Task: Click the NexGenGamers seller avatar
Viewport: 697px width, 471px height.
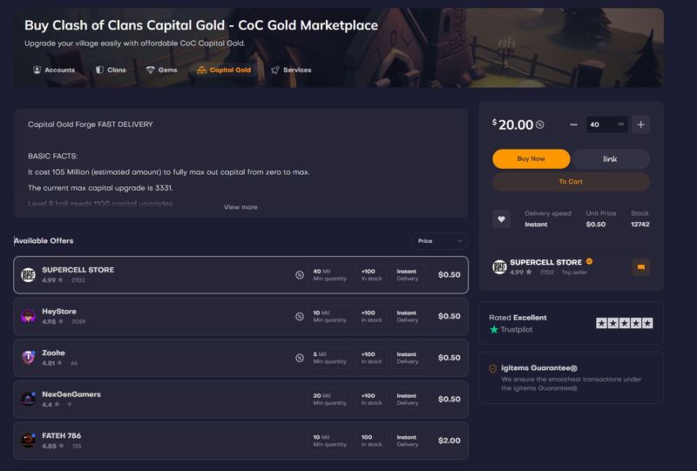Action: point(29,399)
